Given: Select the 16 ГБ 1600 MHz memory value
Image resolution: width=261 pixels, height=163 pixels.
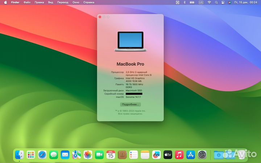Looking at the screenshot, I should (134, 85).
